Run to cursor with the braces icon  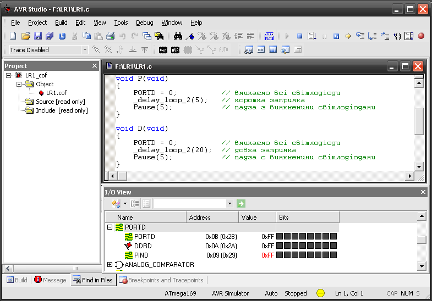coord(397,36)
